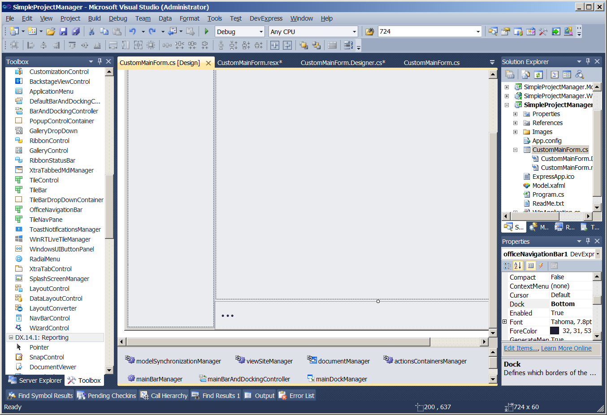
Task: Open Find Results 1 panel
Action: tap(216, 395)
